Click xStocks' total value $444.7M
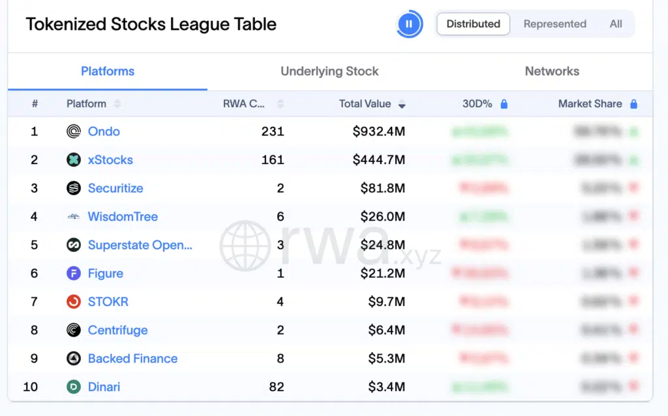 379,159
